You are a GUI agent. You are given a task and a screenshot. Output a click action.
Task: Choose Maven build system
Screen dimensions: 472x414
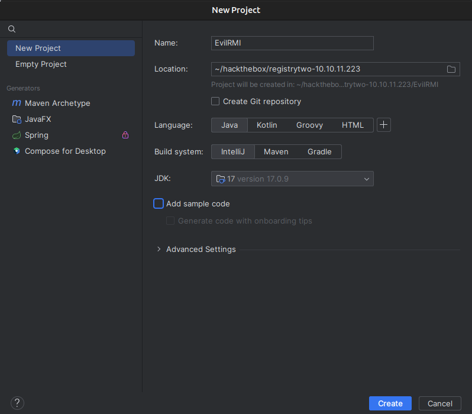[276, 151]
